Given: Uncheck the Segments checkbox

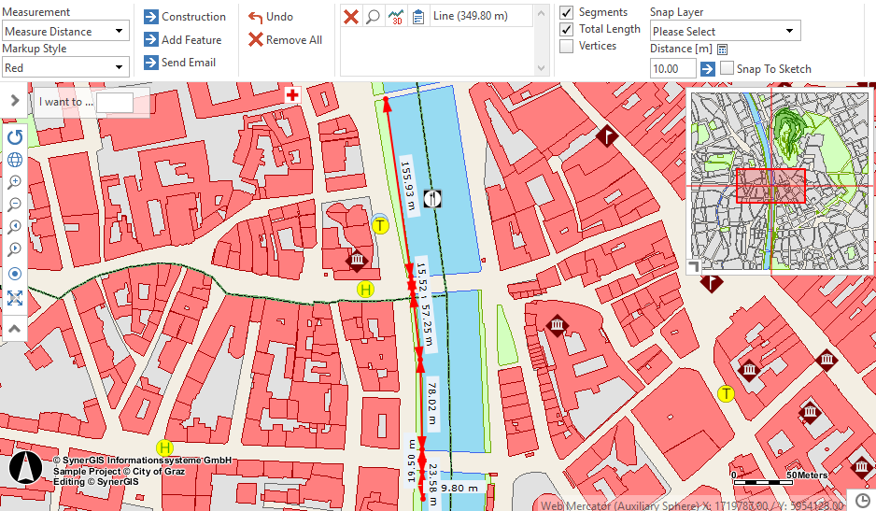Looking at the screenshot, I should [x=566, y=12].
